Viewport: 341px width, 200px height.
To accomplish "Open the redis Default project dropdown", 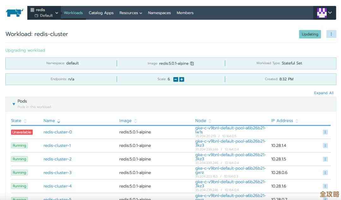I will point(44,13).
